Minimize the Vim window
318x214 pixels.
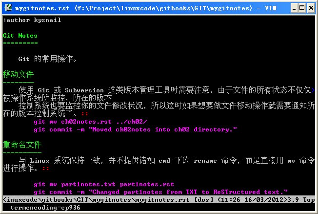(294, 8)
